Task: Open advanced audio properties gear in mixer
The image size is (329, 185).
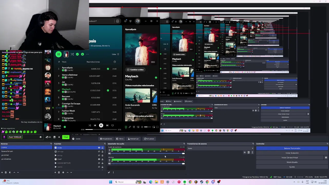Action: 109,172
